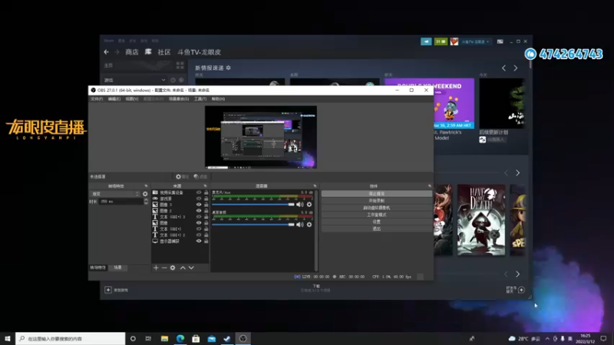Open Microsoft Edge from the taskbar
Screen dimensions: 614x345
tap(180, 339)
